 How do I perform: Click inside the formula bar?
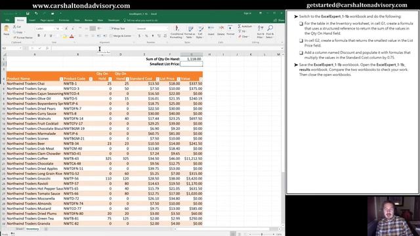[x=166, y=48]
